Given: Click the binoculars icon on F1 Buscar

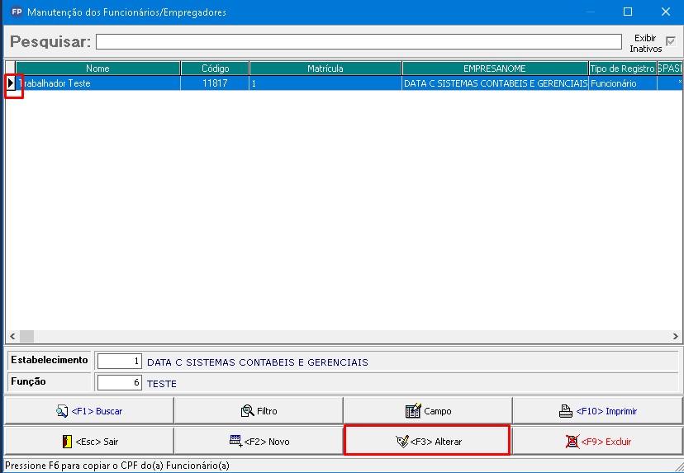Looking at the screenshot, I should click(x=62, y=411).
